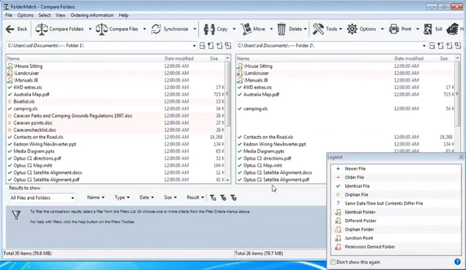This screenshot has width=466, height=270.
Task: Open the Select menu
Action: click(44, 15)
